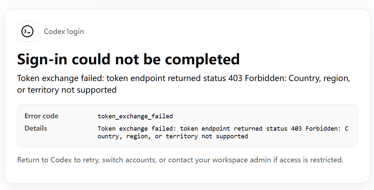Click the "Details" field label

pyautogui.click(x=36, y=128)
